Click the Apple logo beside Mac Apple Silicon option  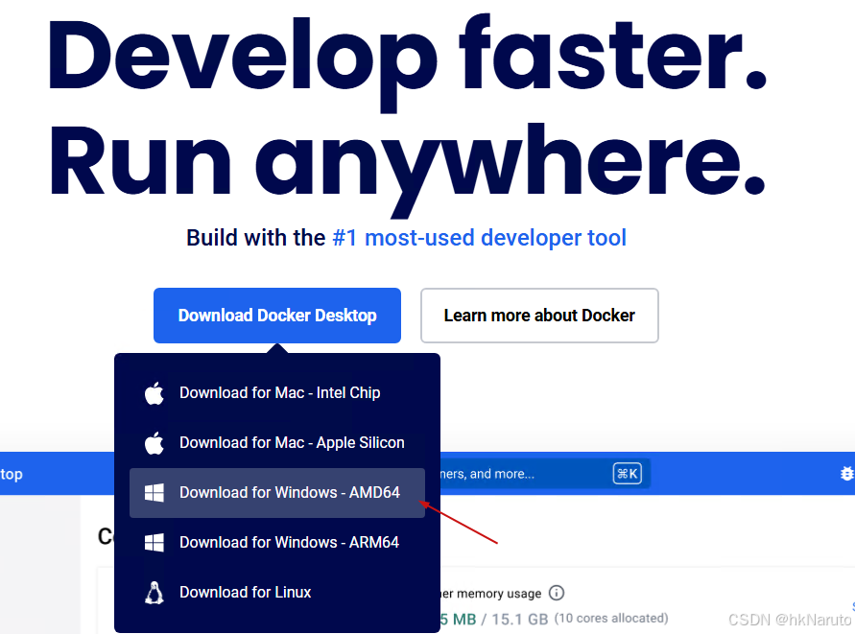coord(154,442)
